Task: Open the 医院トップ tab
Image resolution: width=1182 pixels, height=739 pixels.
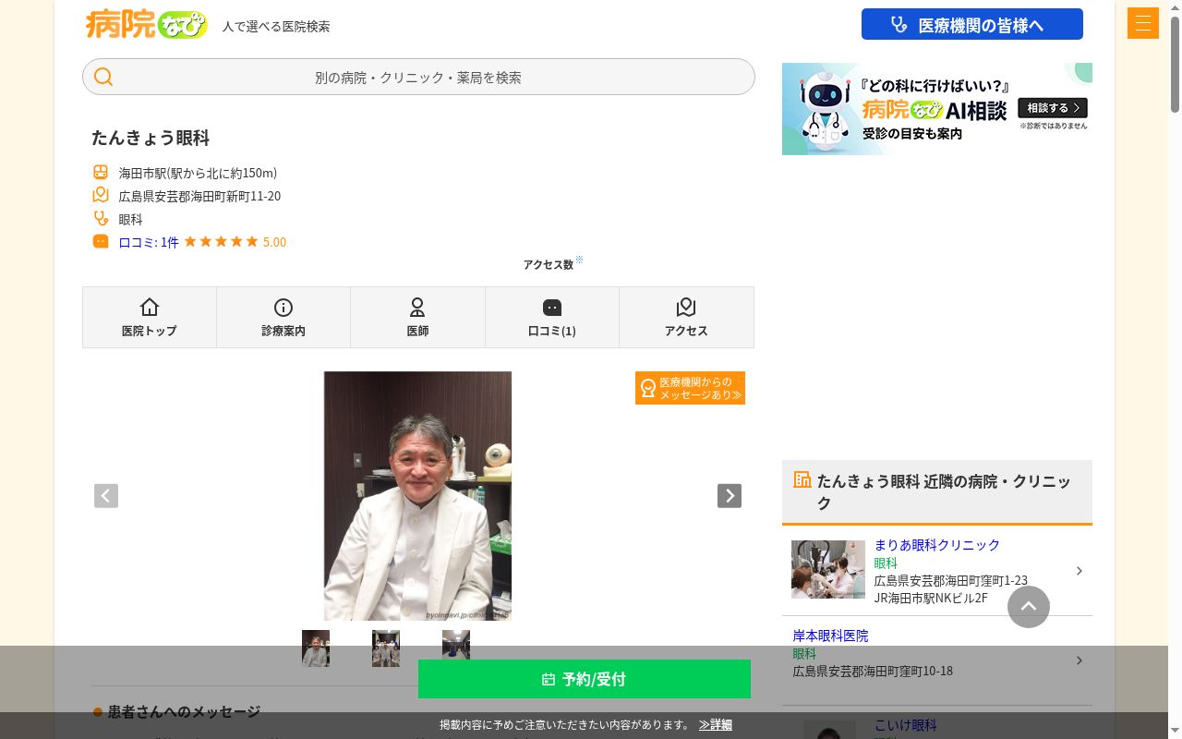Action: pos(150,317)
